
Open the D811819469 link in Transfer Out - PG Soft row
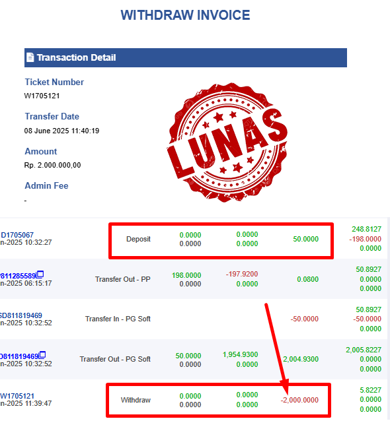point(19,356)
